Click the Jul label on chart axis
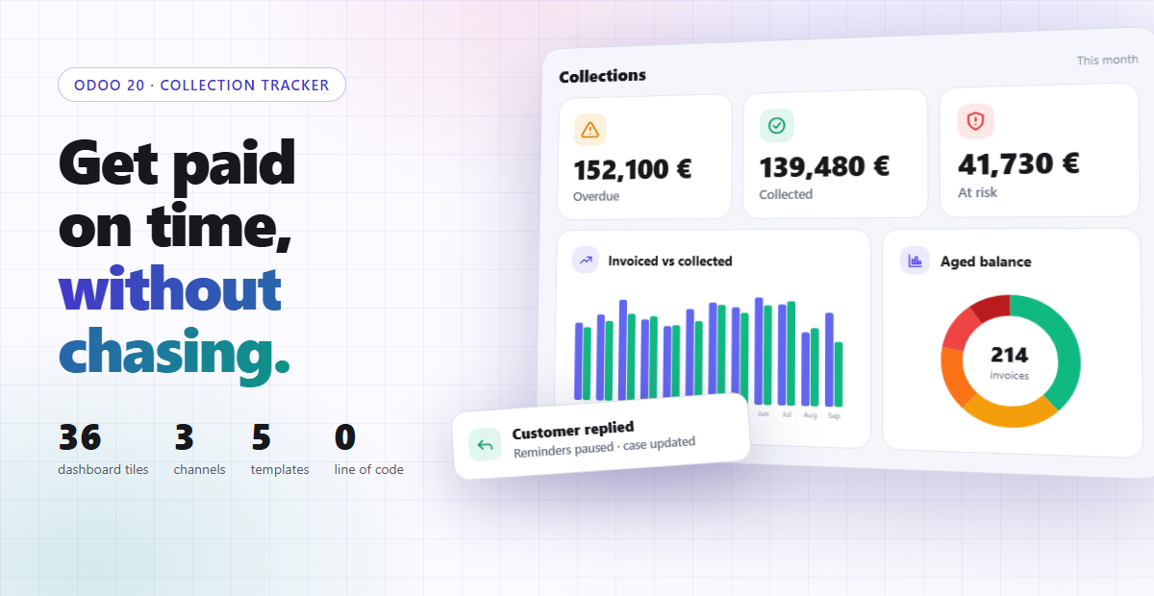This screenshot has height=596, width=1154. pyautogui.click(x=786, y=414)
